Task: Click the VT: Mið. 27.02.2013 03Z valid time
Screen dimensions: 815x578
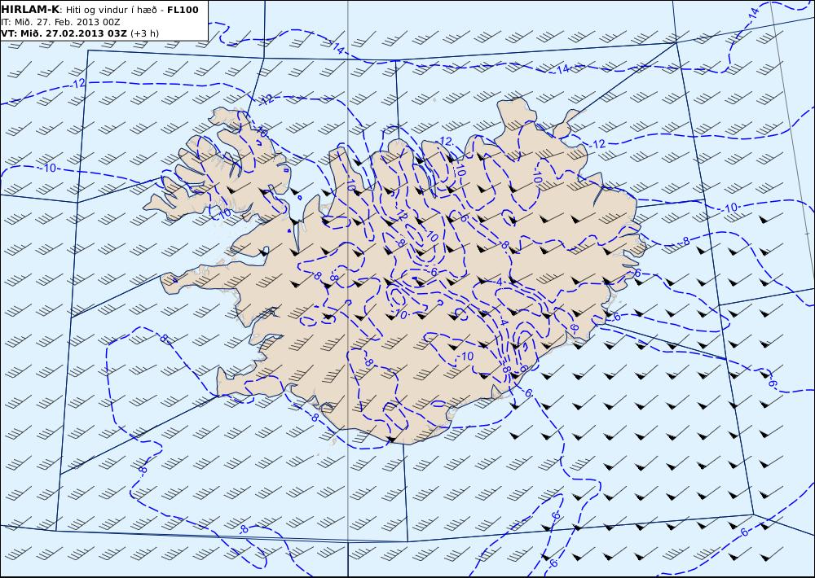Action: click(x=64, y=33)
